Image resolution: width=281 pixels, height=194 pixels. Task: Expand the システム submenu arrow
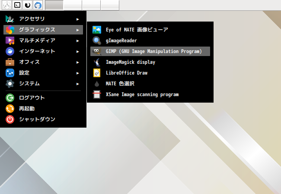click(x=77, y=84)
